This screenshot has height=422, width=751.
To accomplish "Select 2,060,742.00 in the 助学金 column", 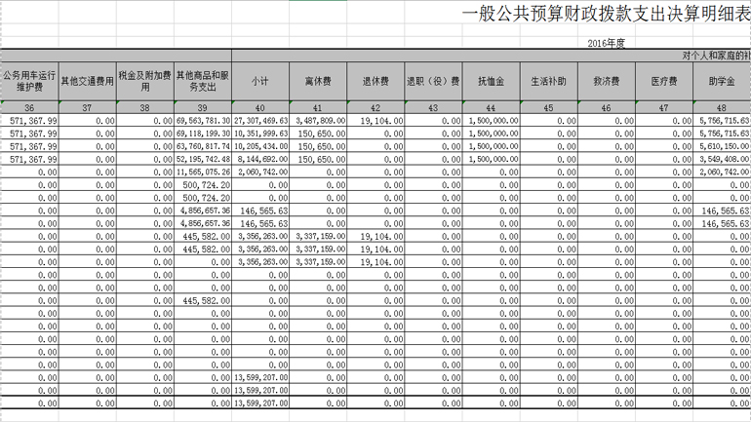I will click(x=722, y=173).
